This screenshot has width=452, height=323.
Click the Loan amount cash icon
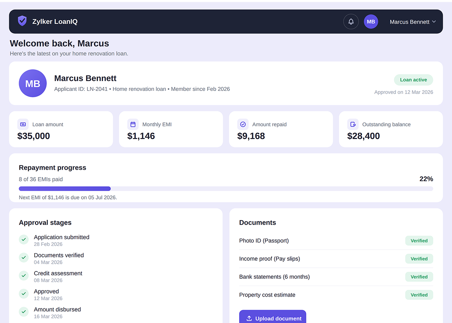[x=23, y=124]
